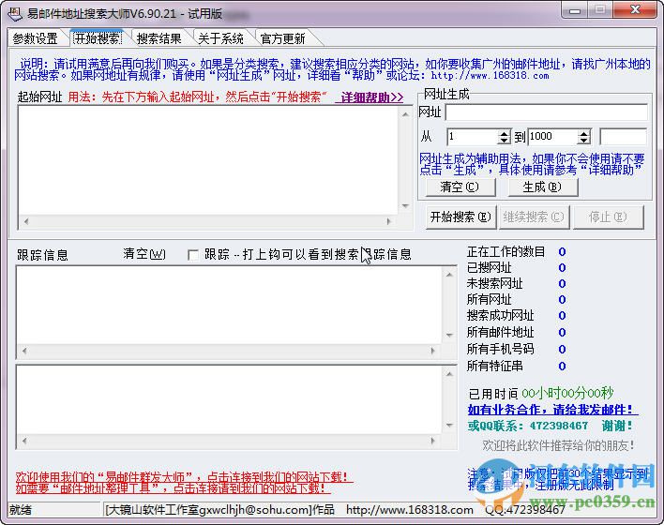This screenshot has height=525, width=664.
Task: Click the 开始搜索(E) button
Action: click(x=460, y=217)
